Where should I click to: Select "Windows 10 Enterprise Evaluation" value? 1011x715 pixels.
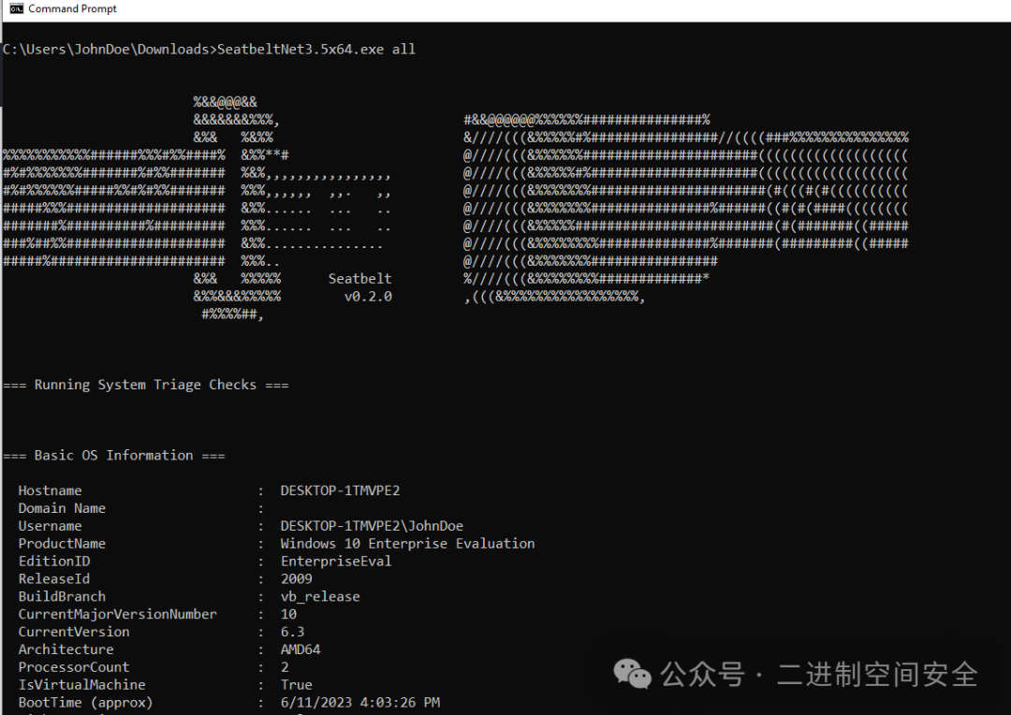[407, 544]
